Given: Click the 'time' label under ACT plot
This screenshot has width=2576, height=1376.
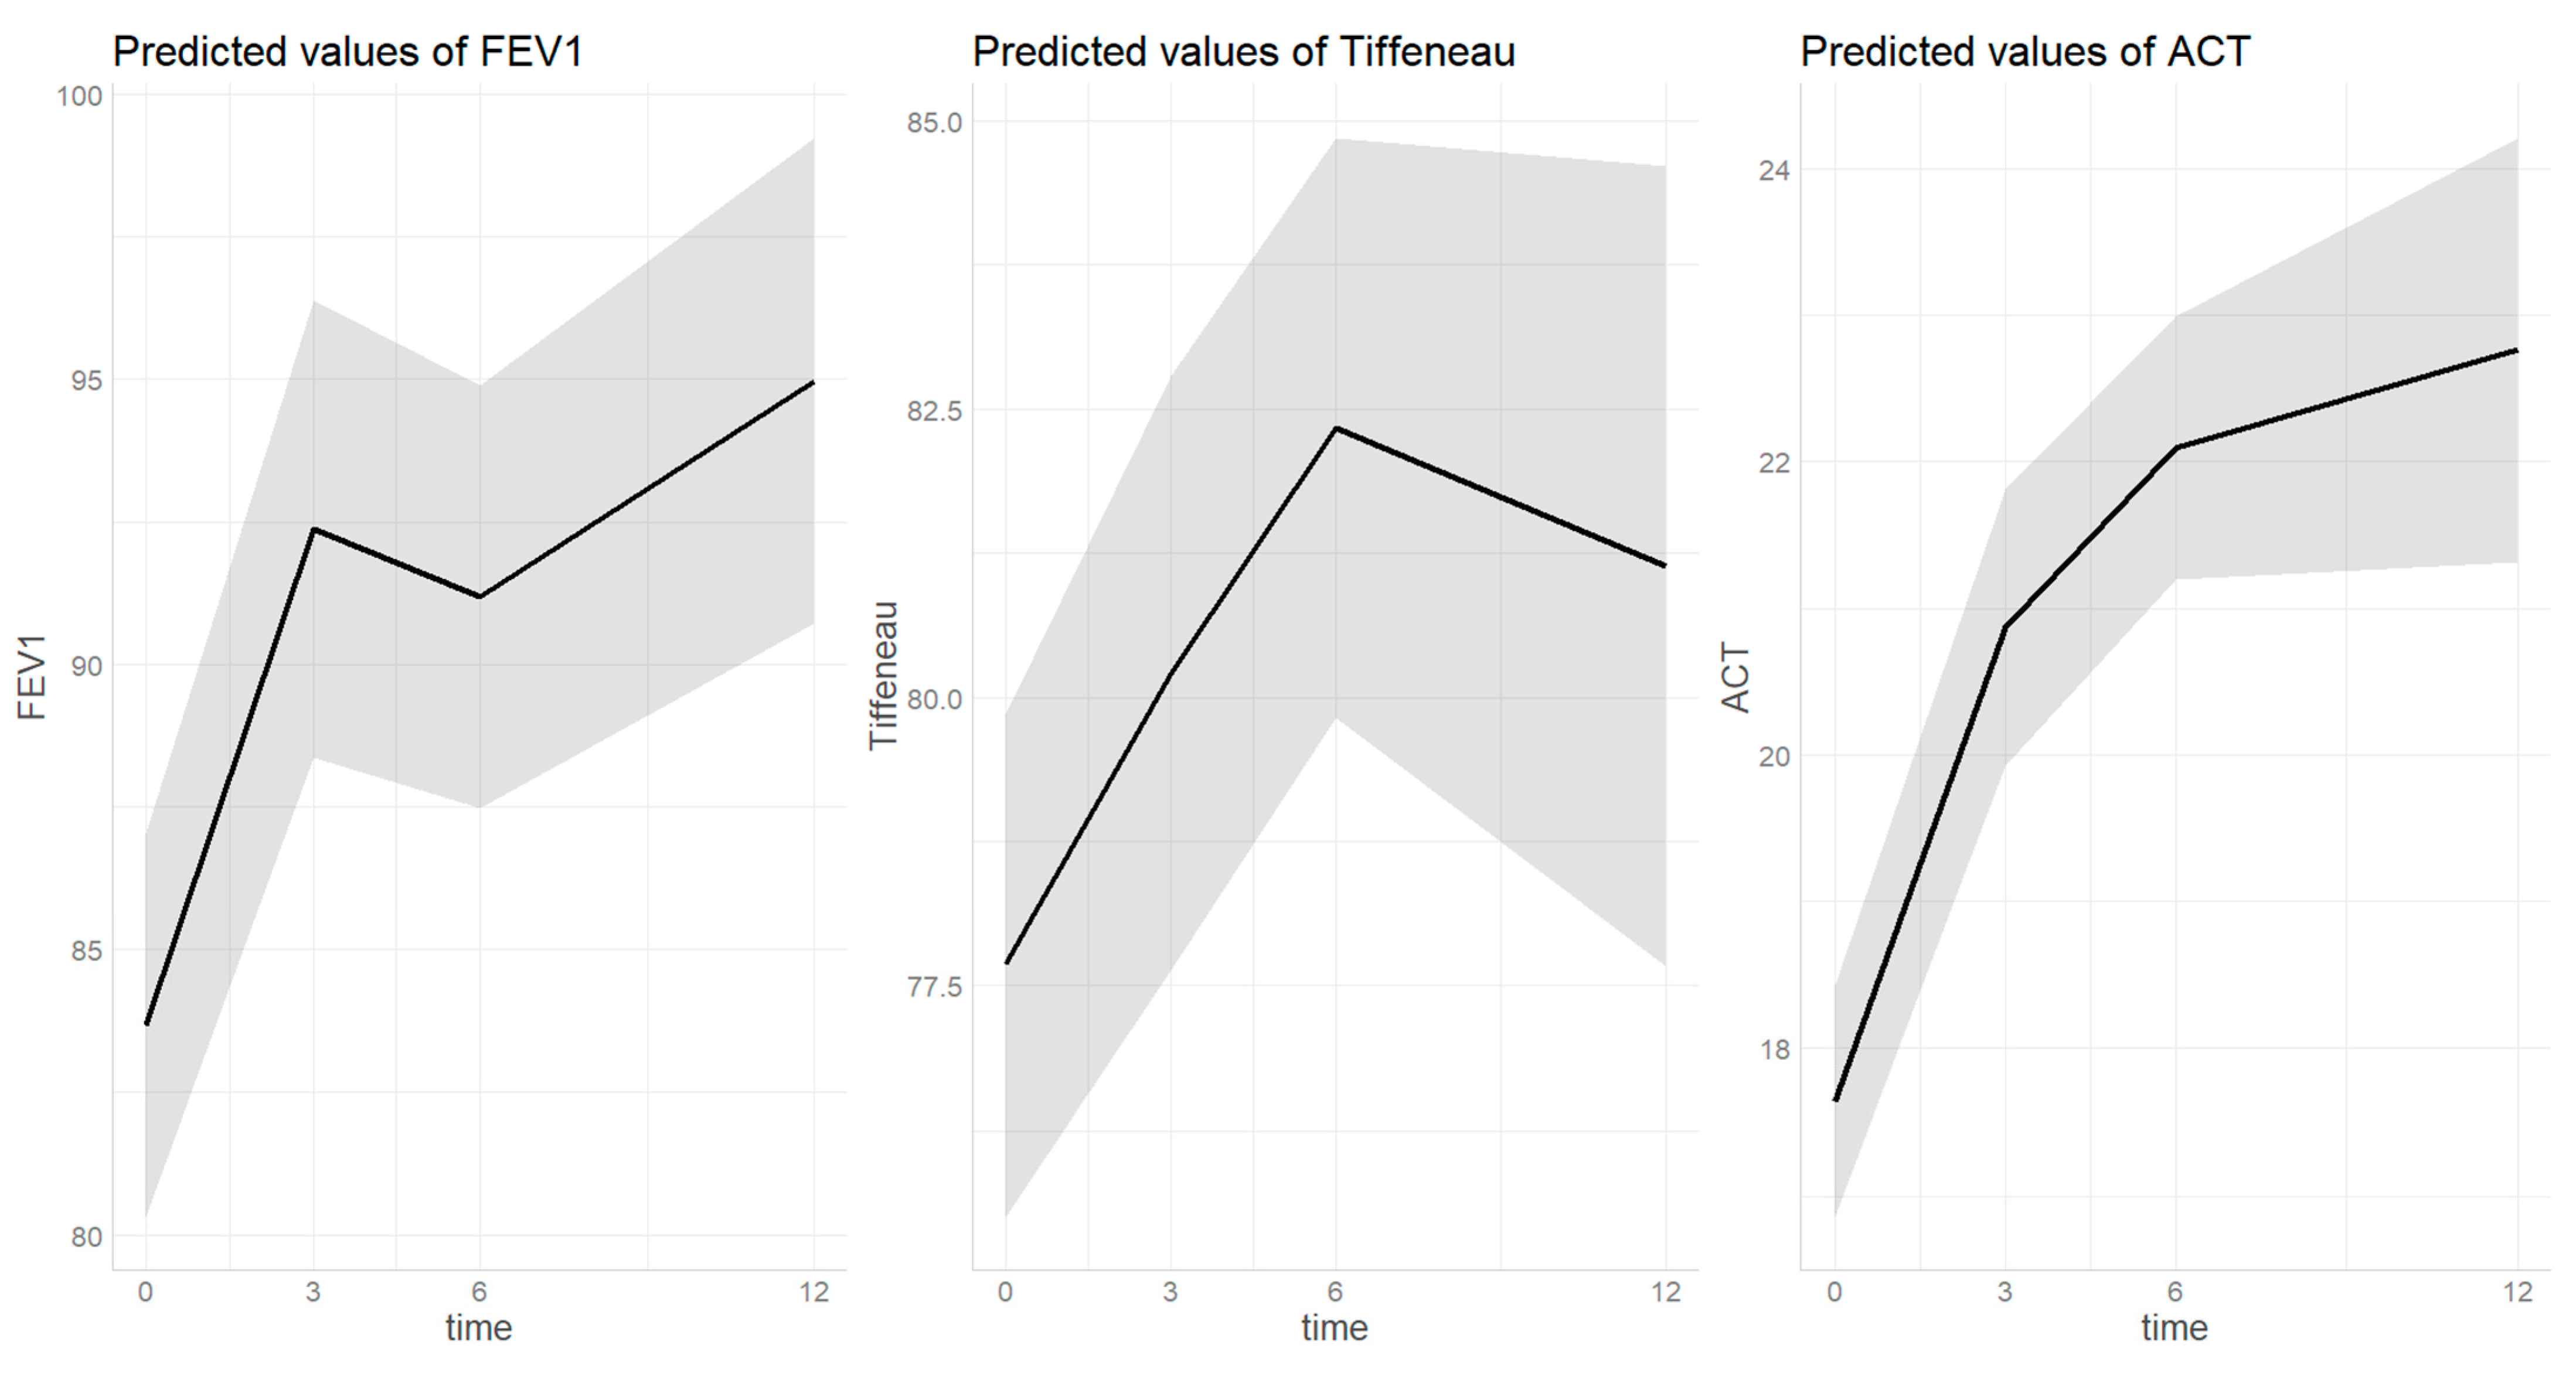Looking at the screenshot, I should coord(2174,1327).
